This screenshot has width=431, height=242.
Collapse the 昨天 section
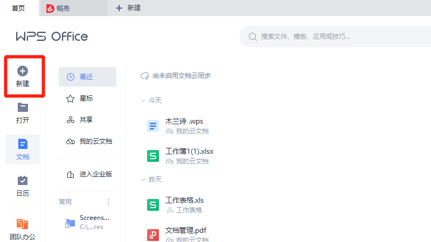click(143, 180)
